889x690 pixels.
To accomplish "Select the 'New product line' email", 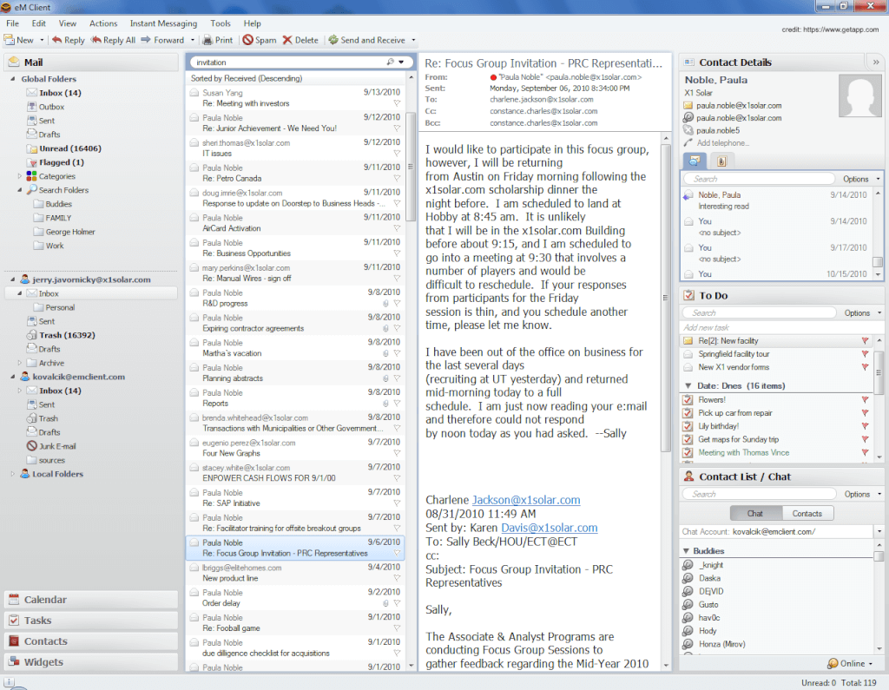I will tap(295, 573).
